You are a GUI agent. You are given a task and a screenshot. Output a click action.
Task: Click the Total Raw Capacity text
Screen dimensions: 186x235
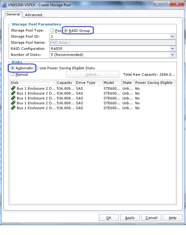pos(149,74)
